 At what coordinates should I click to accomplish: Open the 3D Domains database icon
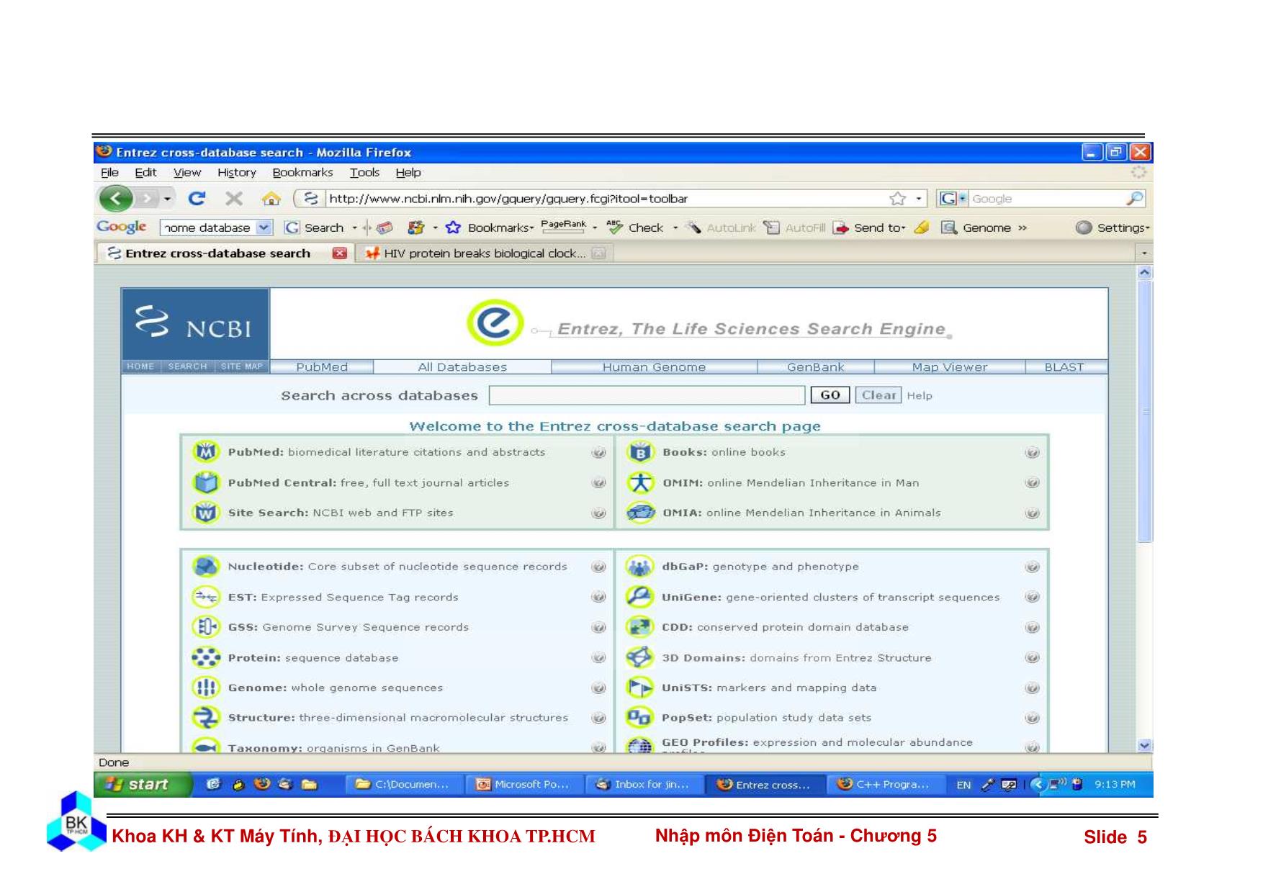click(x=639, y=657)
